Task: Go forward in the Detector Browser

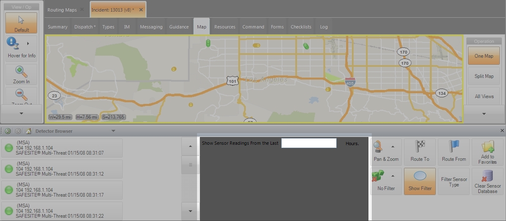Action: click(x=18, y=131)
